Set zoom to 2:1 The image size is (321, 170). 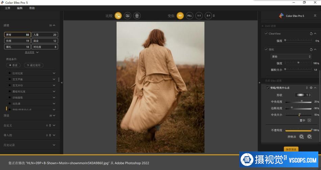[208, 16]
